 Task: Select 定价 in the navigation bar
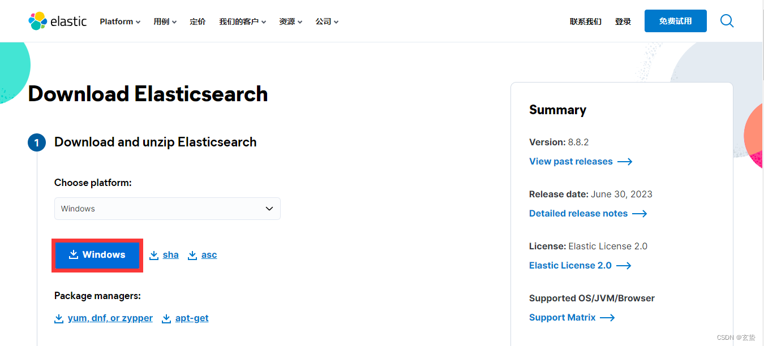pyautogui.click(x=198, y=21)
